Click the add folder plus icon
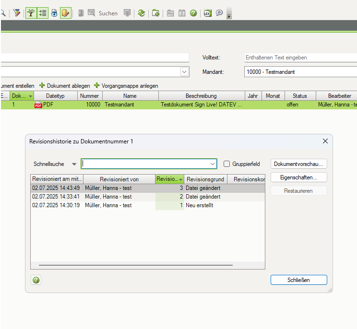 [155, 13]
